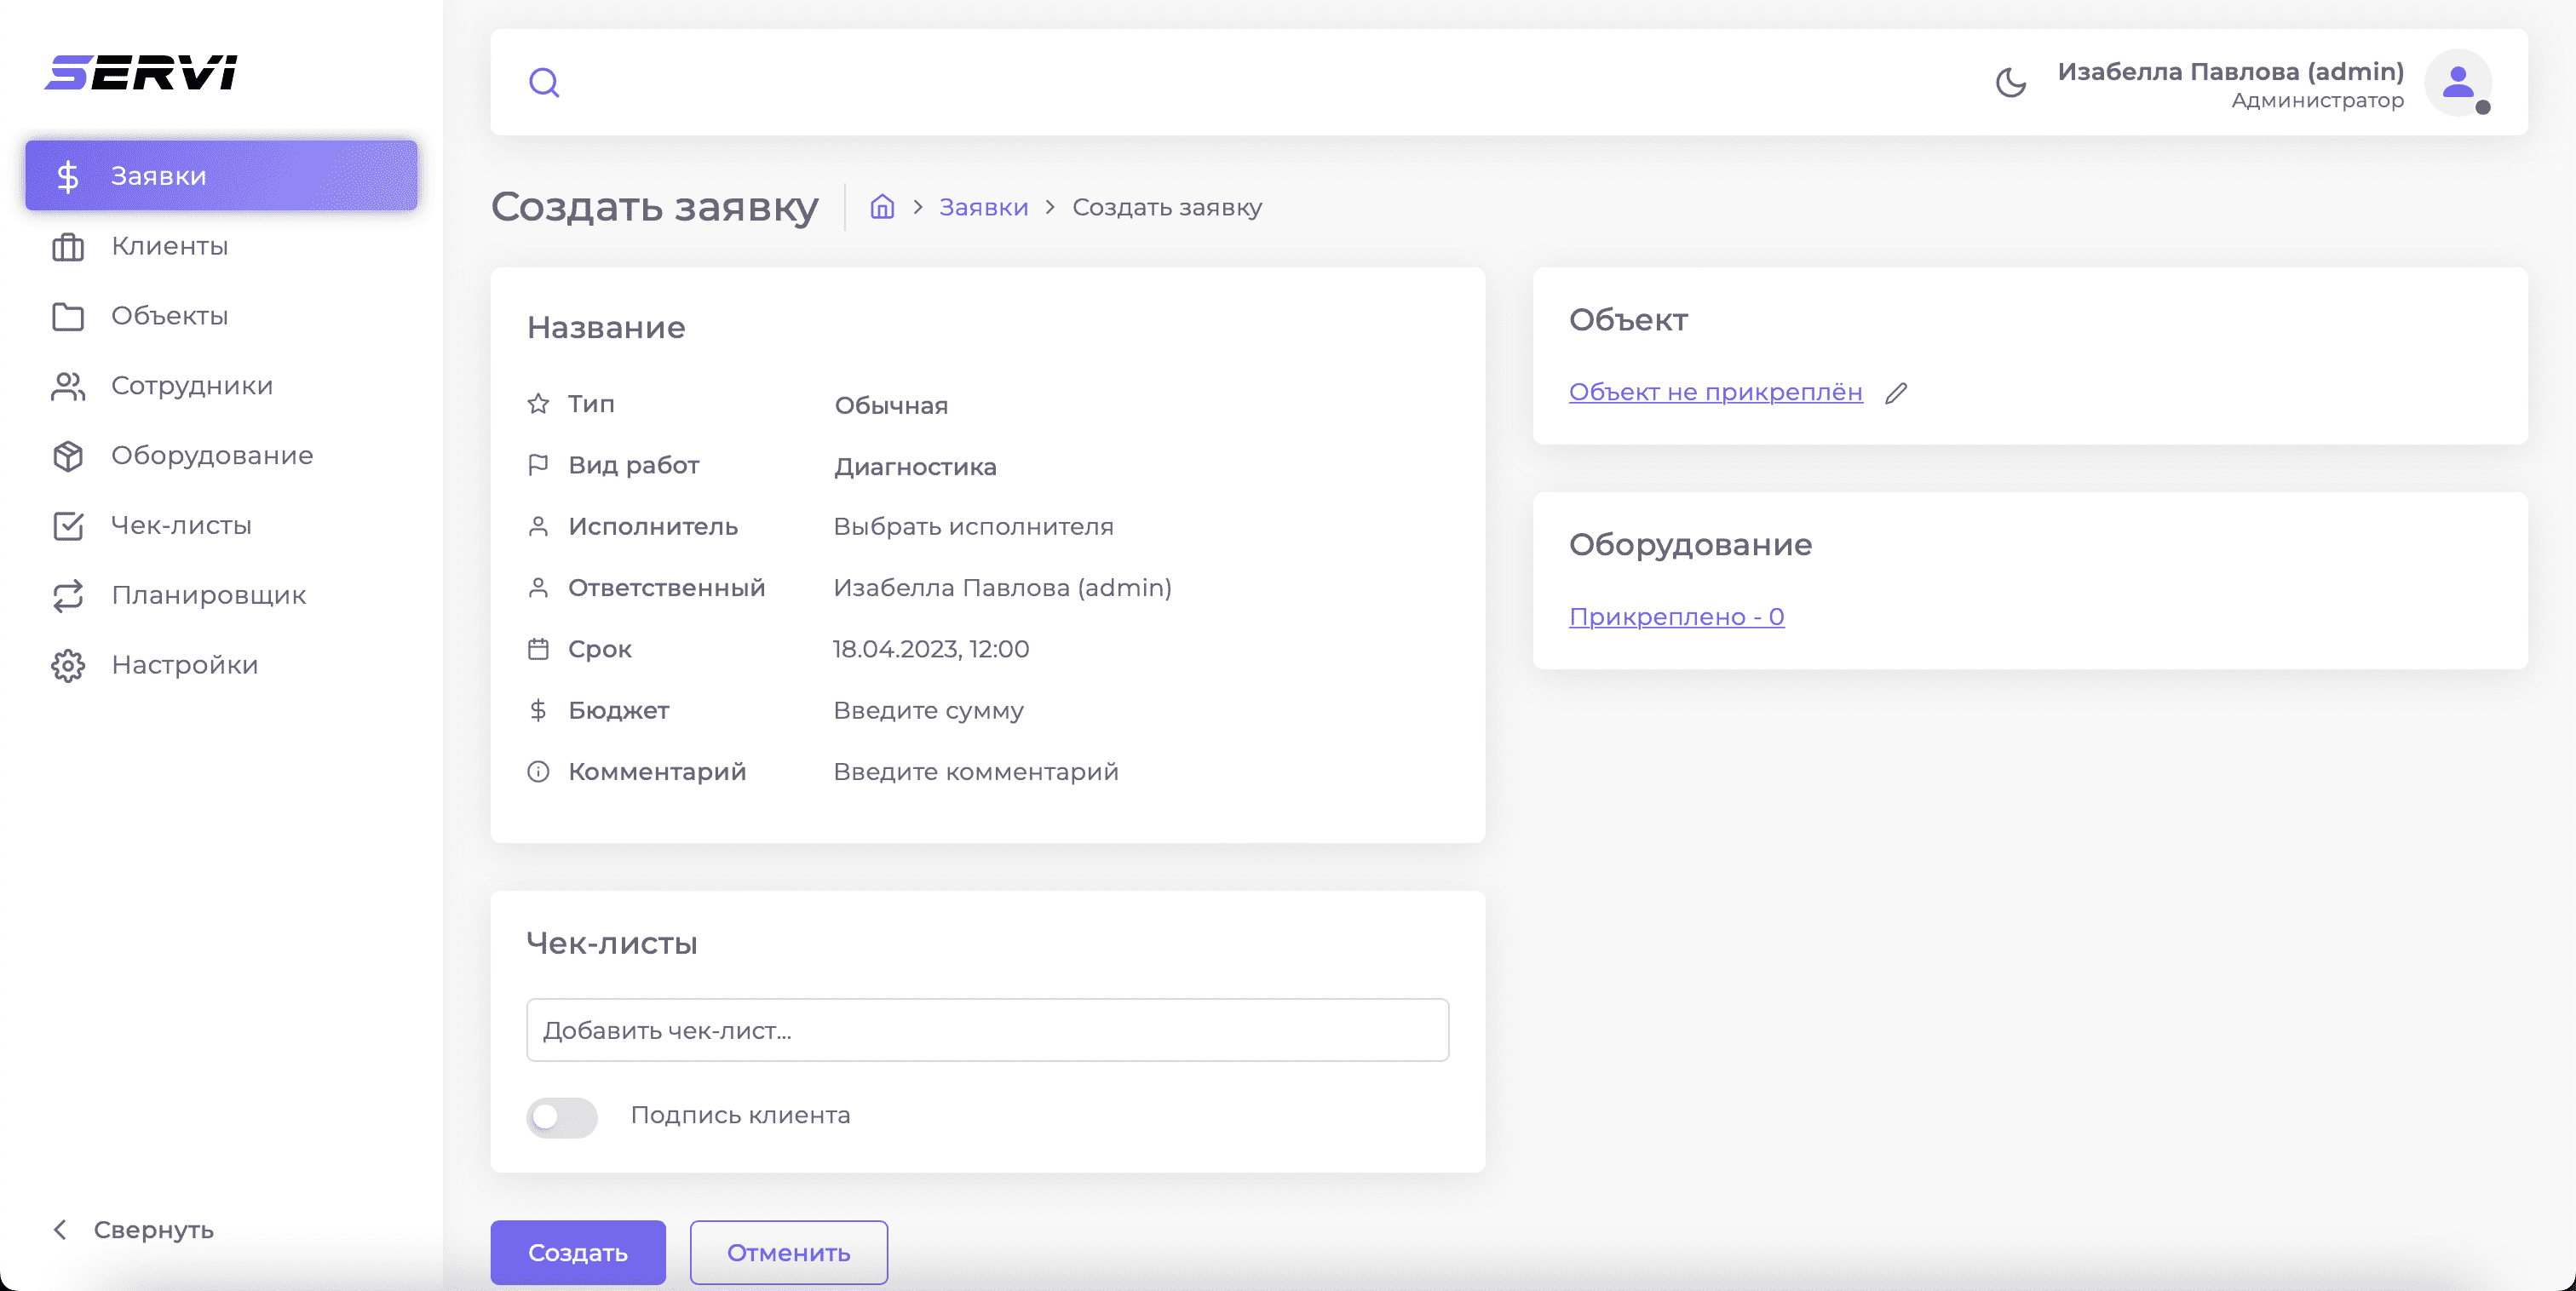Click the Чек-листы checkmark icon in sidebar
The height and width of the screenshot is (1291, 2576).
click(x=68, y=526)
